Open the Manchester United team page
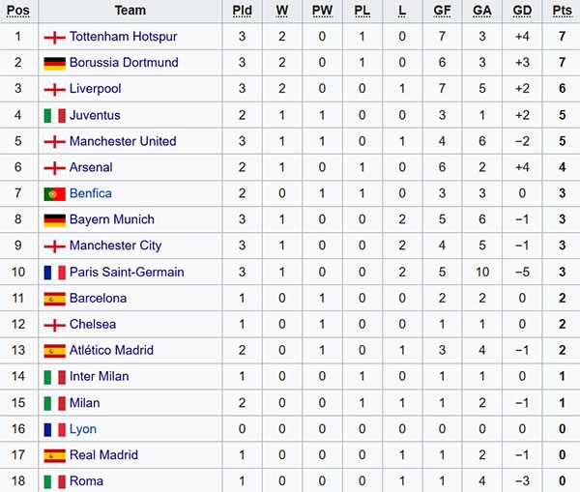Image resolution: width=580 pixels, height=492 pixels. coord(123,142)
